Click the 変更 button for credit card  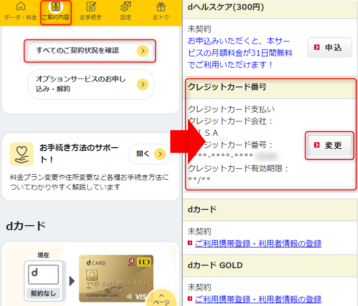330,145
